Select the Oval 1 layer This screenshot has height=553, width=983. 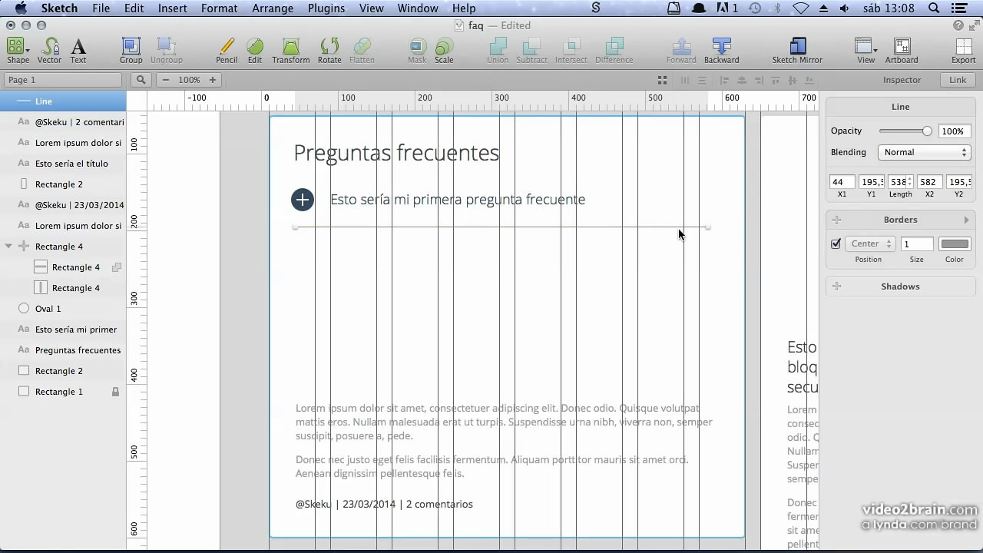(x=63, y=309)
